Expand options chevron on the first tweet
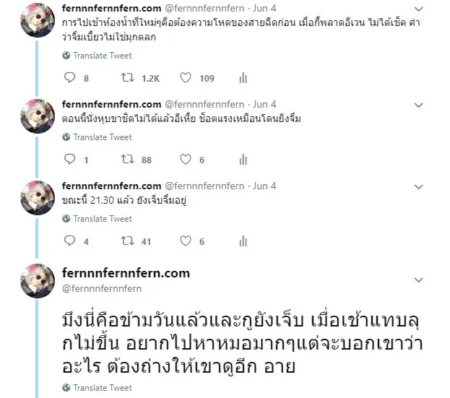450x398 pixels. click(x=419, y=9)
